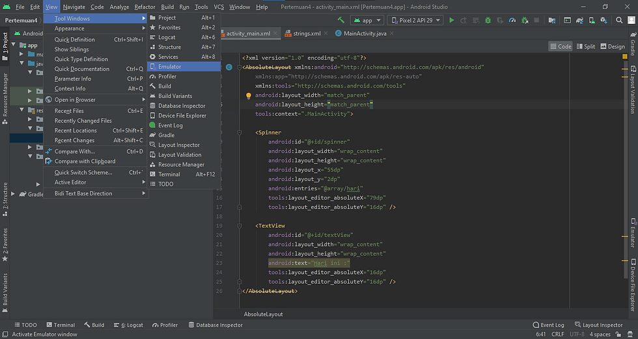Click Sync Project with Gradle Files icon
638x339 pixels.
[x=579, y=20]
